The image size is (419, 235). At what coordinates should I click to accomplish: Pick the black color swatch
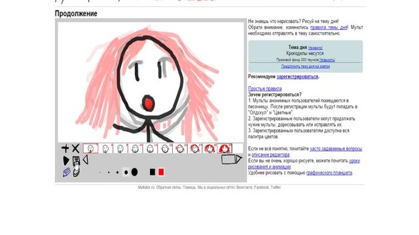tap(153, 172)
